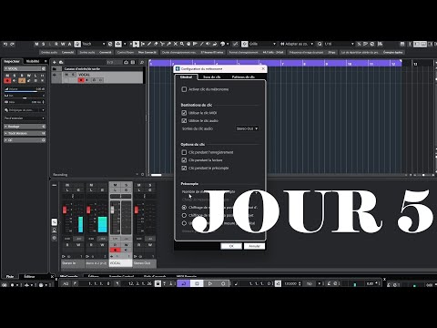Viewport: 437px width, 328px height.
Task: Toggle the Snap icon beside the Grille dropdown
Action: tap(245, 45)
